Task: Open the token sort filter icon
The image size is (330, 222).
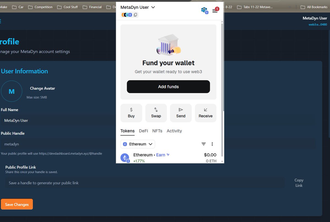Action: click(x=204, y=144)
